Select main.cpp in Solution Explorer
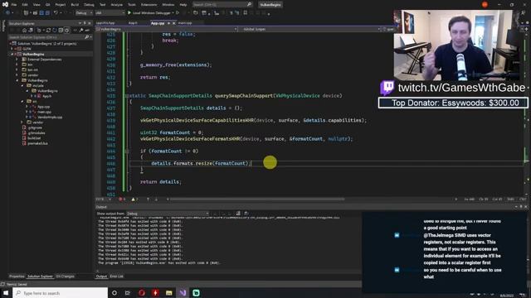 pos(44,112)
